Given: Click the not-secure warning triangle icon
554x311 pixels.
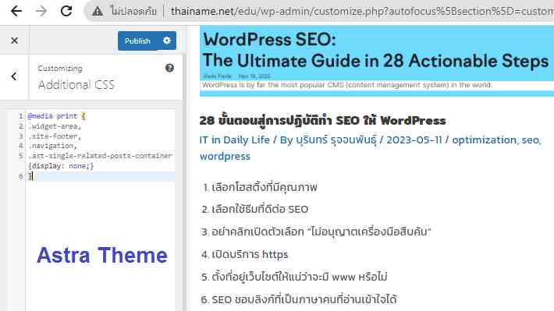Looking at the screenshot, I should (98, 11).
